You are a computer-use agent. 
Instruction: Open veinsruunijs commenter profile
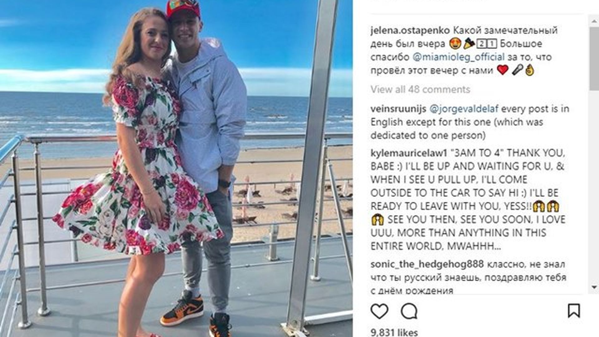coord(398,109)
